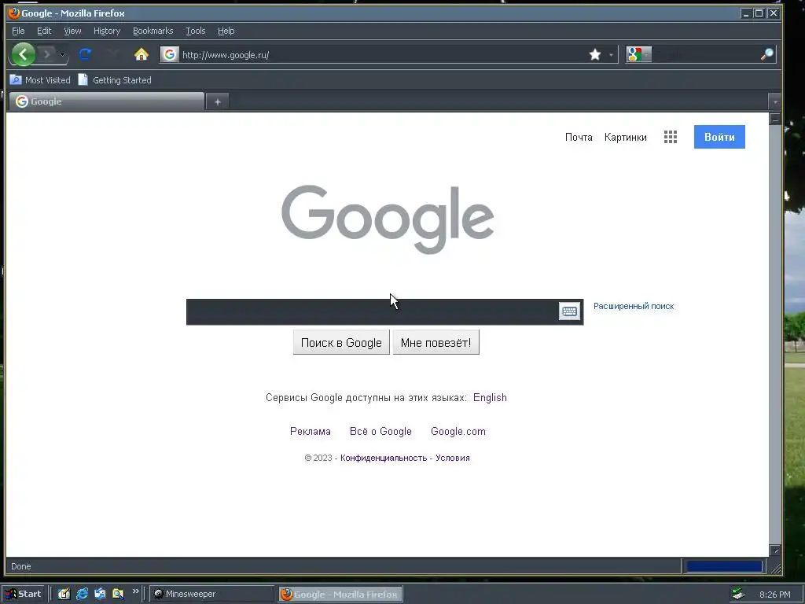Screen dimensions: 805x604
Task: Open the Всё о Google link
Action: [380, 432]
